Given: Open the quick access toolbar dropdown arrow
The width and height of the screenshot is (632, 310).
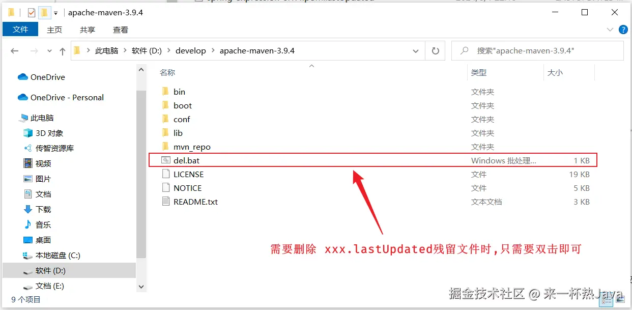Looking at the screenshot, I should pyautogui.click(x=55, y=13).
